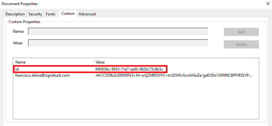Click the Name column header
Image resolution: width=272 pixels, height=126 pixels.
(53, 62)
